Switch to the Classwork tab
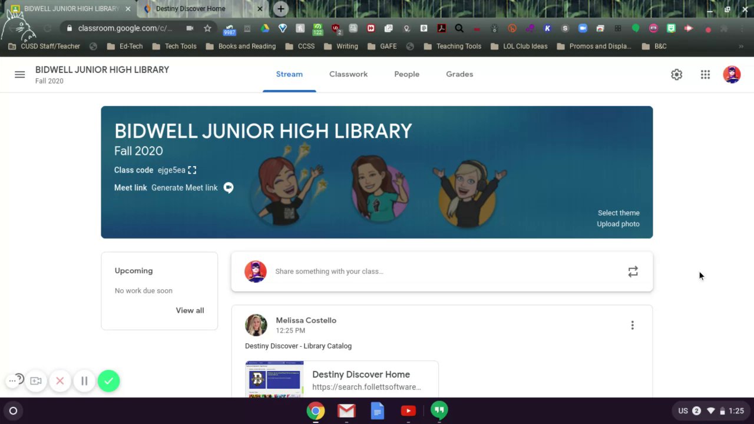The image size is (754, 424). [348, 74]
